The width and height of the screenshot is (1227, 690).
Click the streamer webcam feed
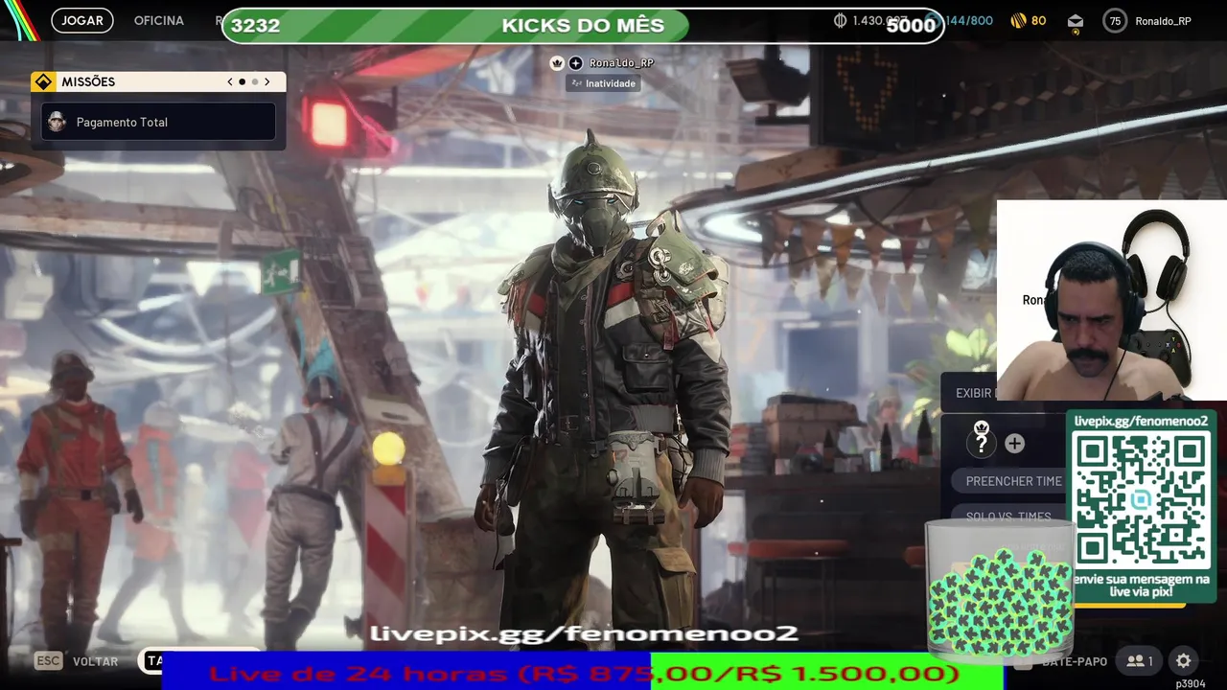1112,300
